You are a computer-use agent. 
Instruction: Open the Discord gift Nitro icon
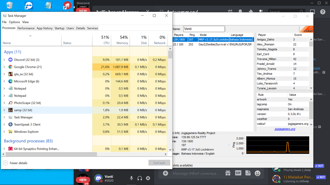coord(228,173)
